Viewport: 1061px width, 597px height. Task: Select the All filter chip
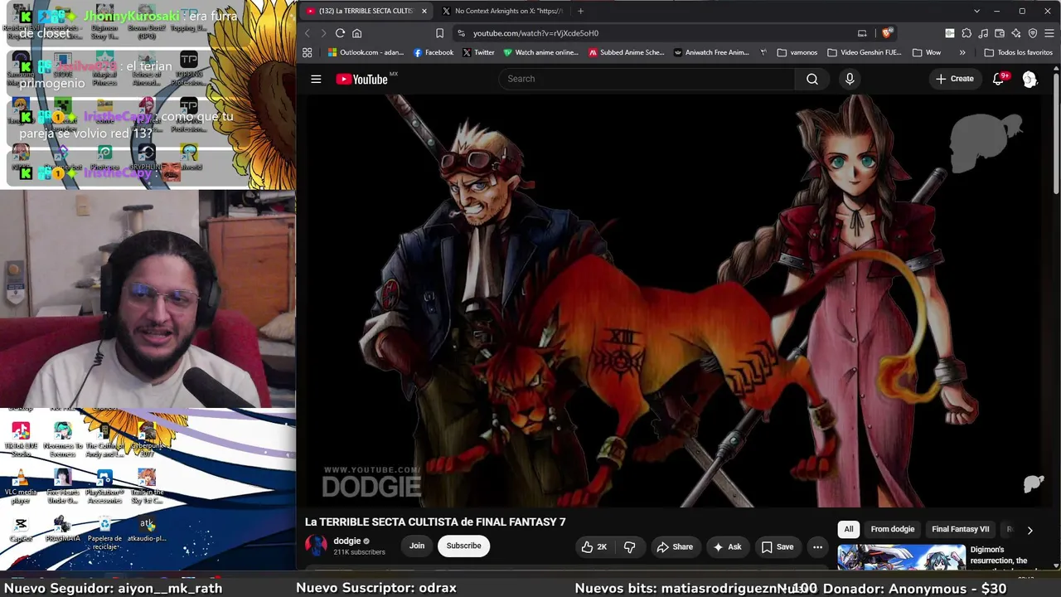[x=849, y=529]
